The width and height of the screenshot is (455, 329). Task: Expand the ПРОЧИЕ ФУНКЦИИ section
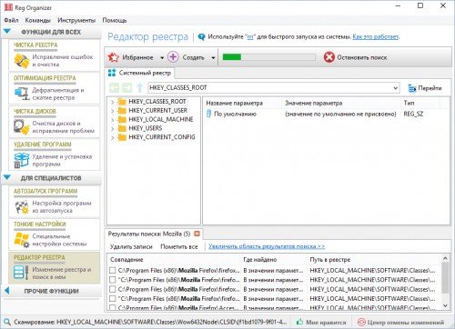point(7,291)
